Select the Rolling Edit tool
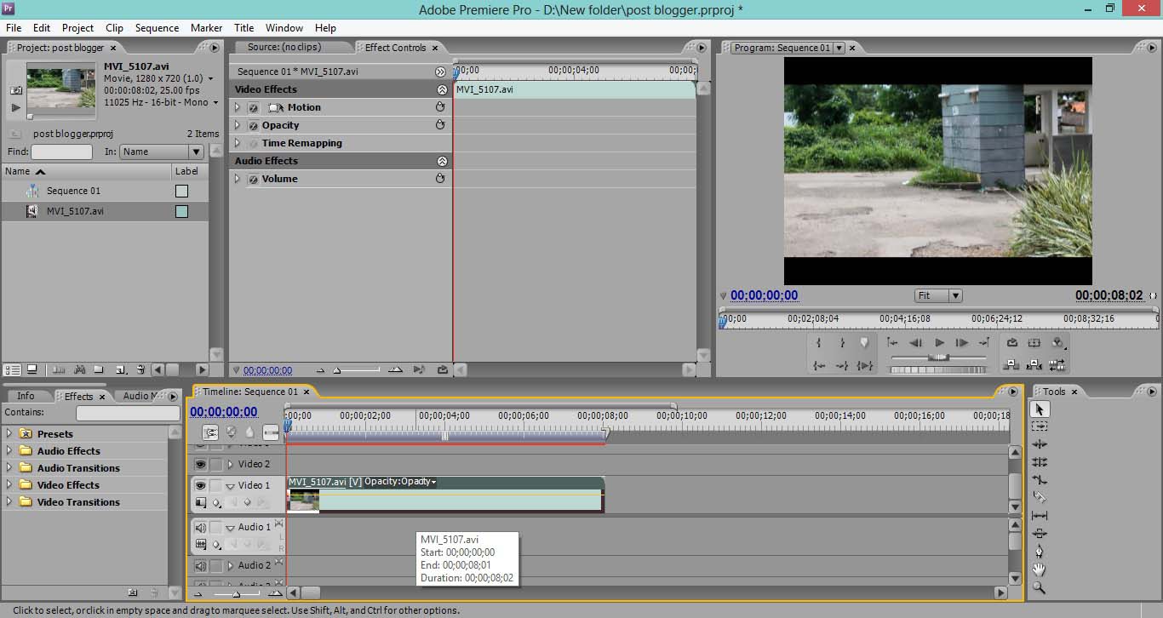 [x=1040, y=462]
